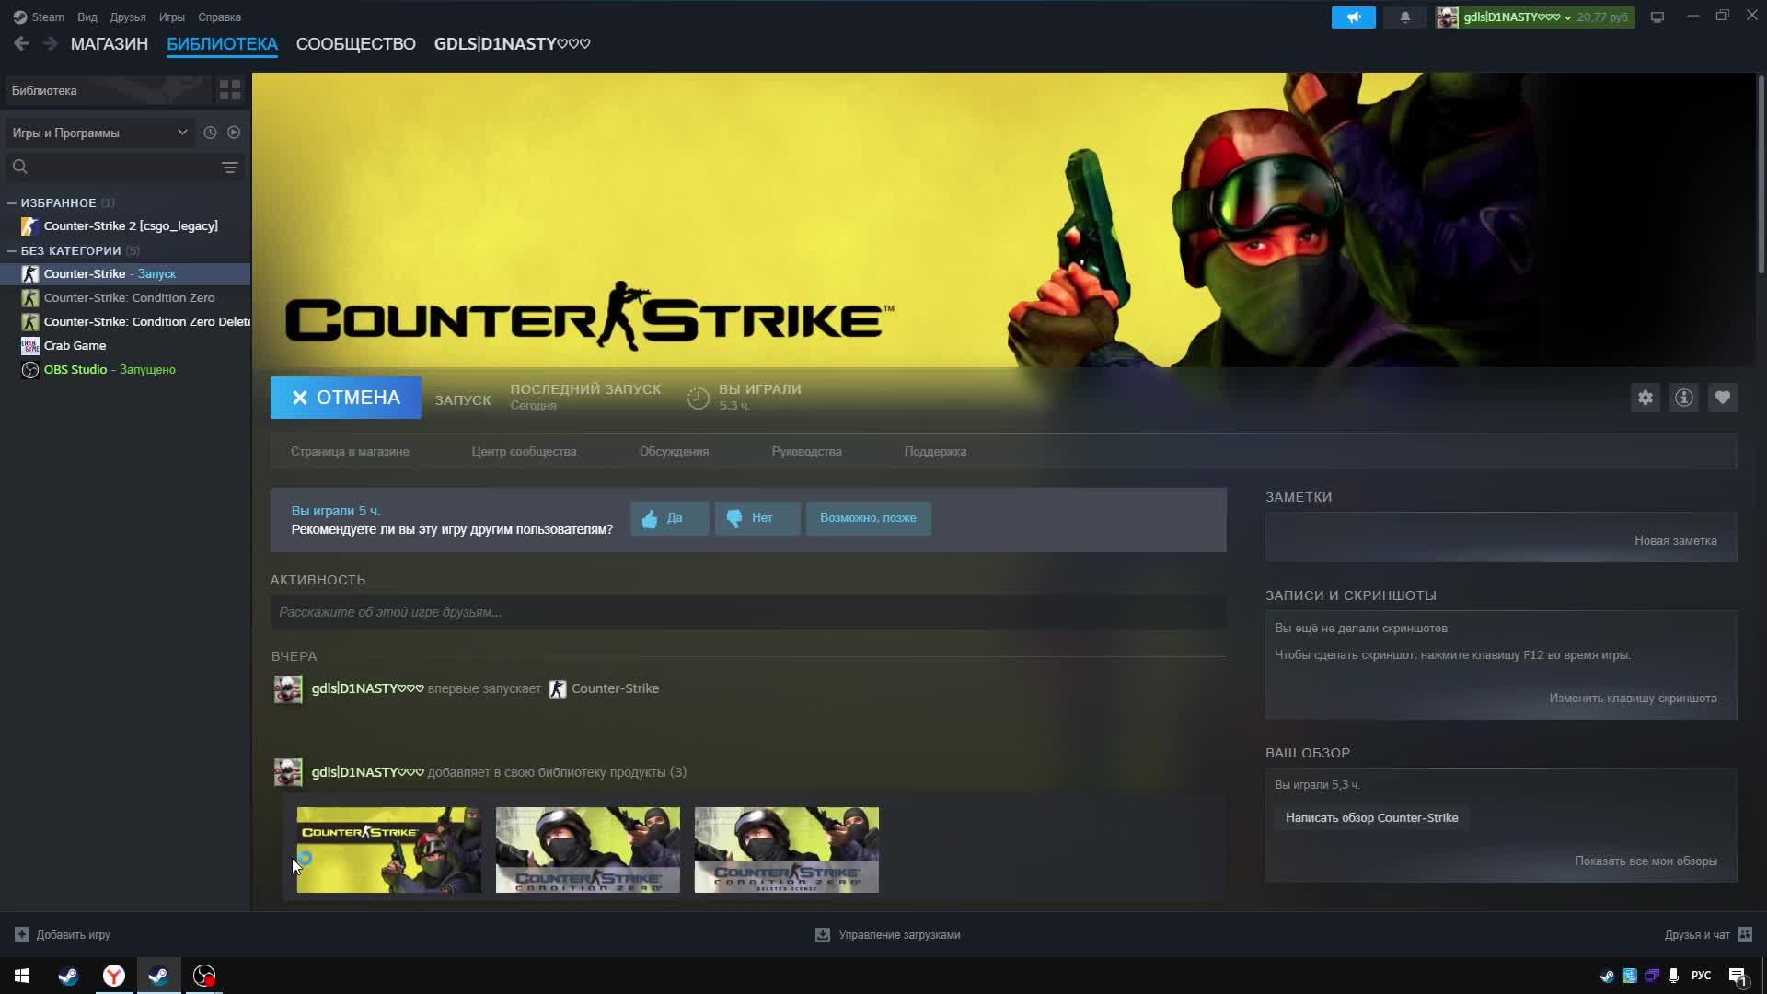Collapse ИЗБРАННОЕ category

pos(12,202)
